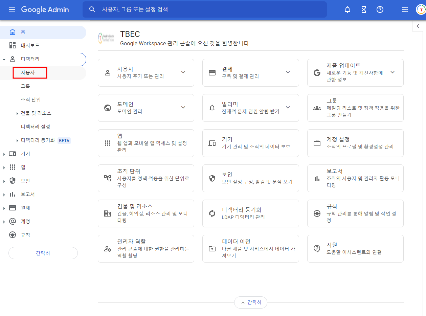
Task: Click the home icon in sidebar
Action: click(13, 32)
